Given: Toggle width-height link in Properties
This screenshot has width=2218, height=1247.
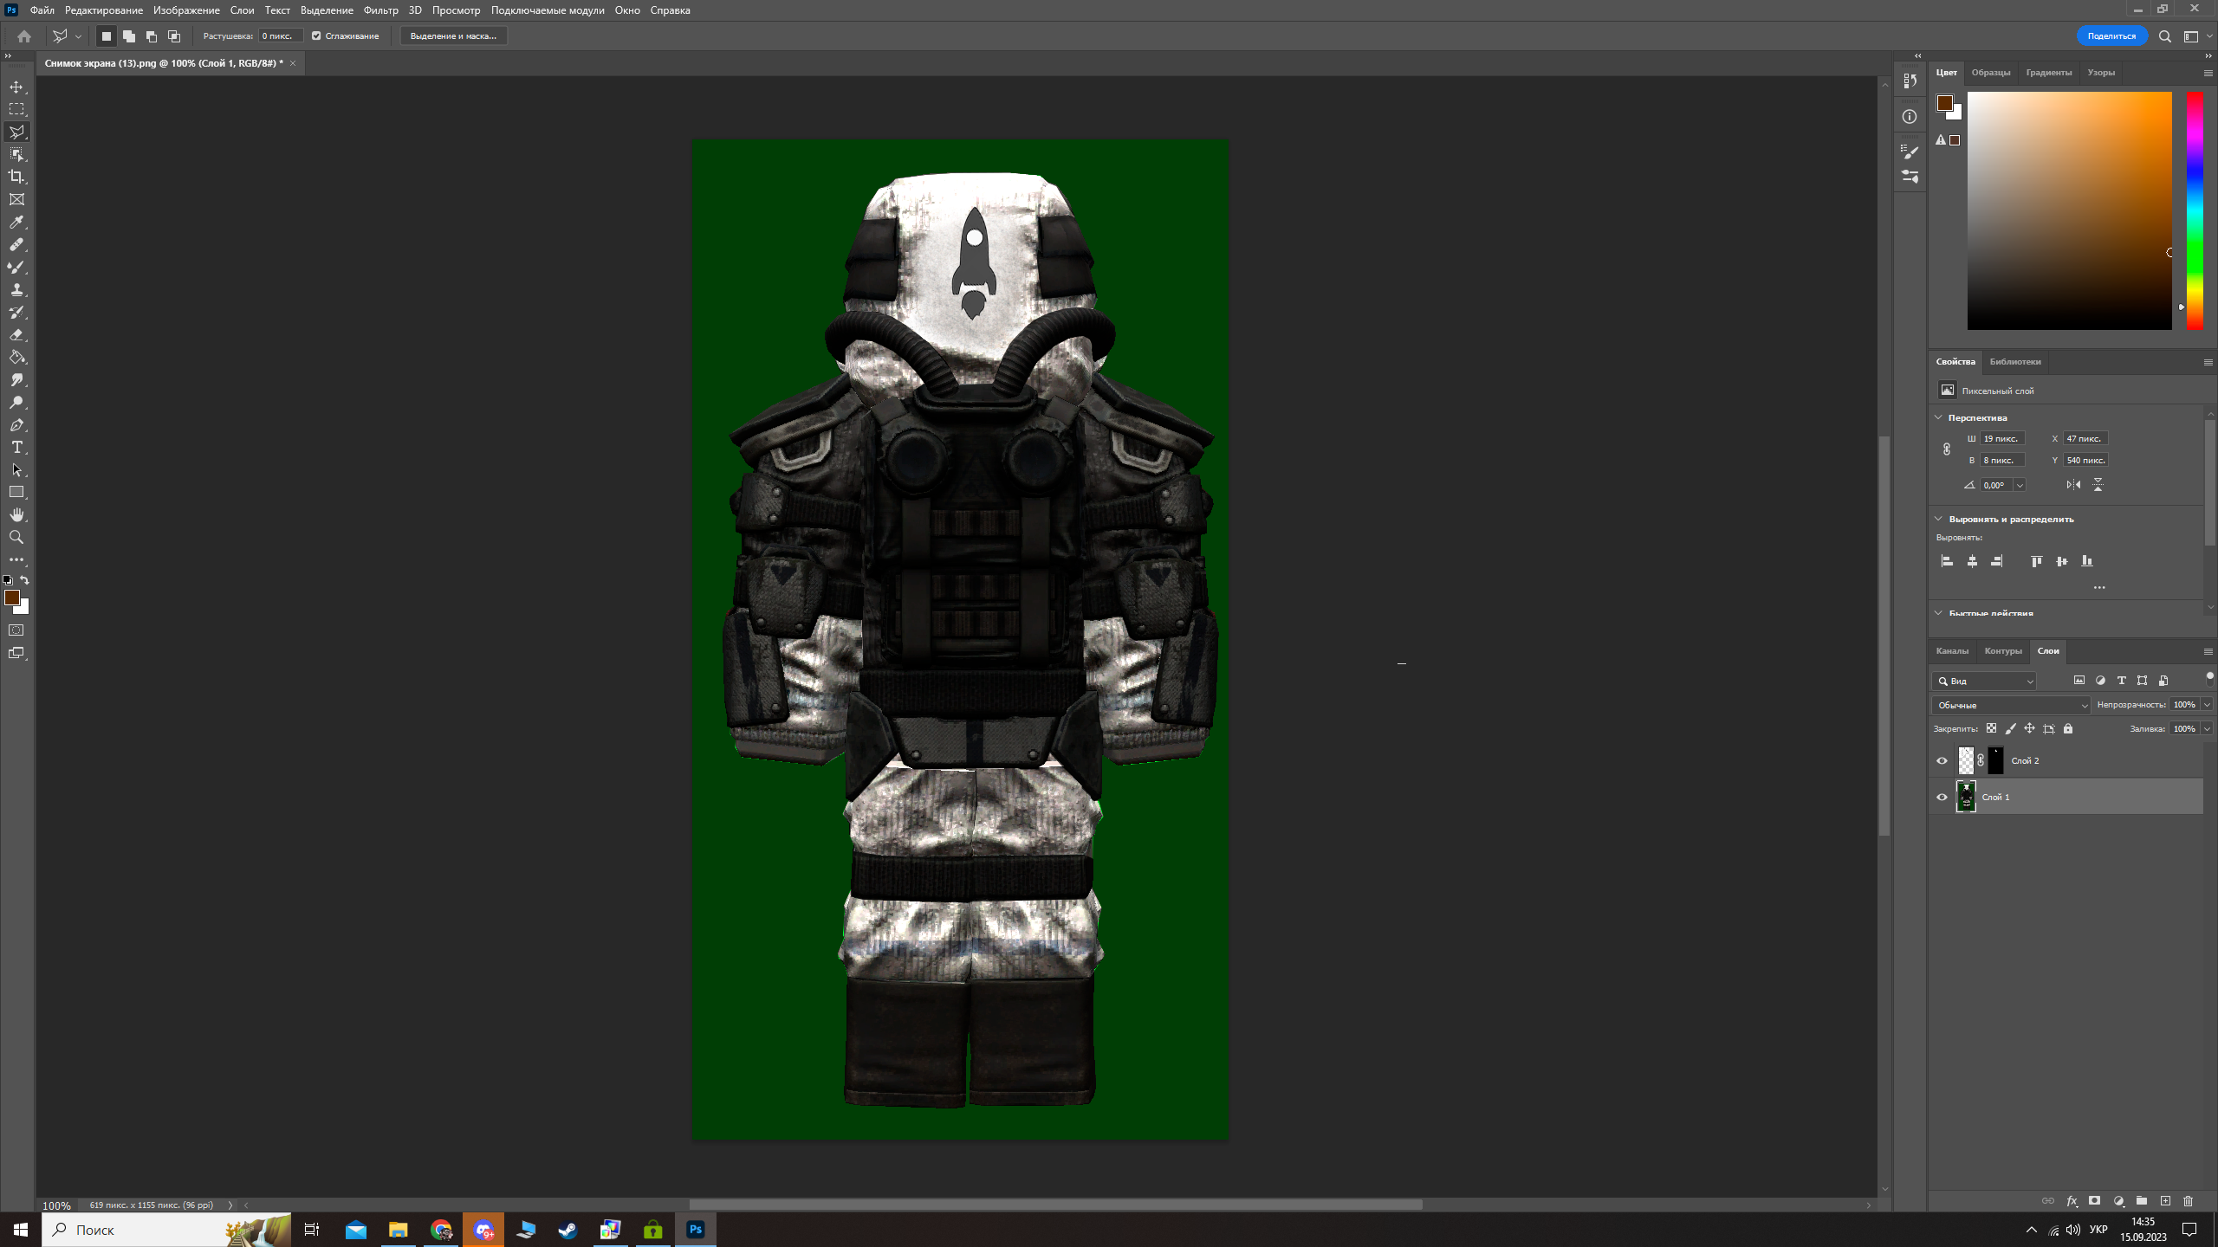Looking at the screenshot, I should point(1947,449).
